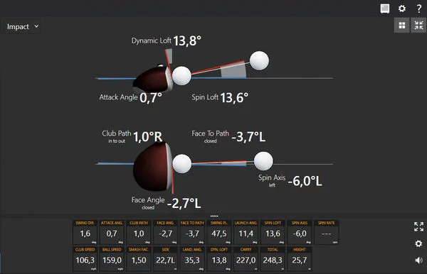The image size is (427, 274).
Task: Open help question mark icon
Action: click(419, 9)
